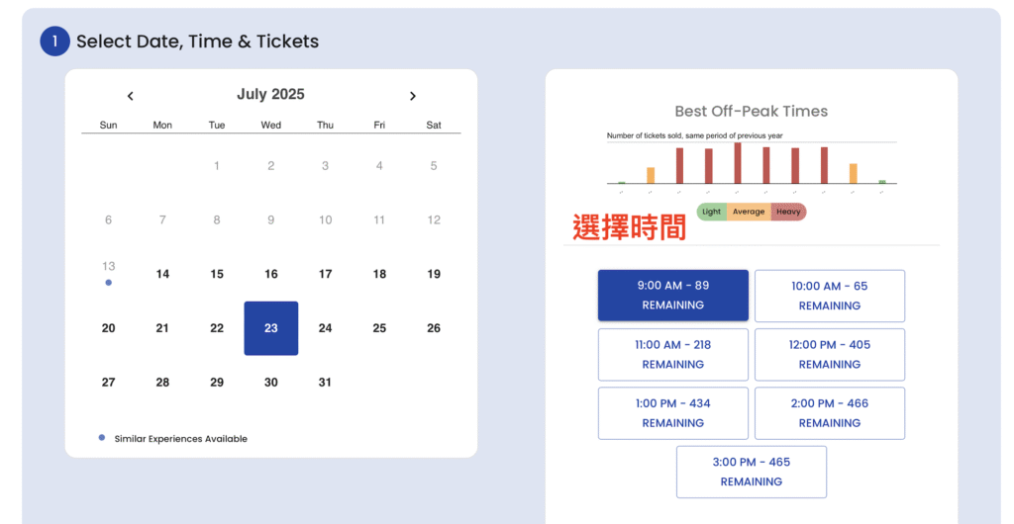Click the Average legend swatch
The image size is (1014, 524).
(749, 212)
